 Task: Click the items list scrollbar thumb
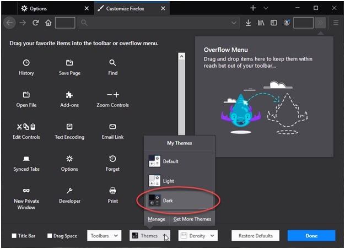pyautogui.click(x=181, y=97)
